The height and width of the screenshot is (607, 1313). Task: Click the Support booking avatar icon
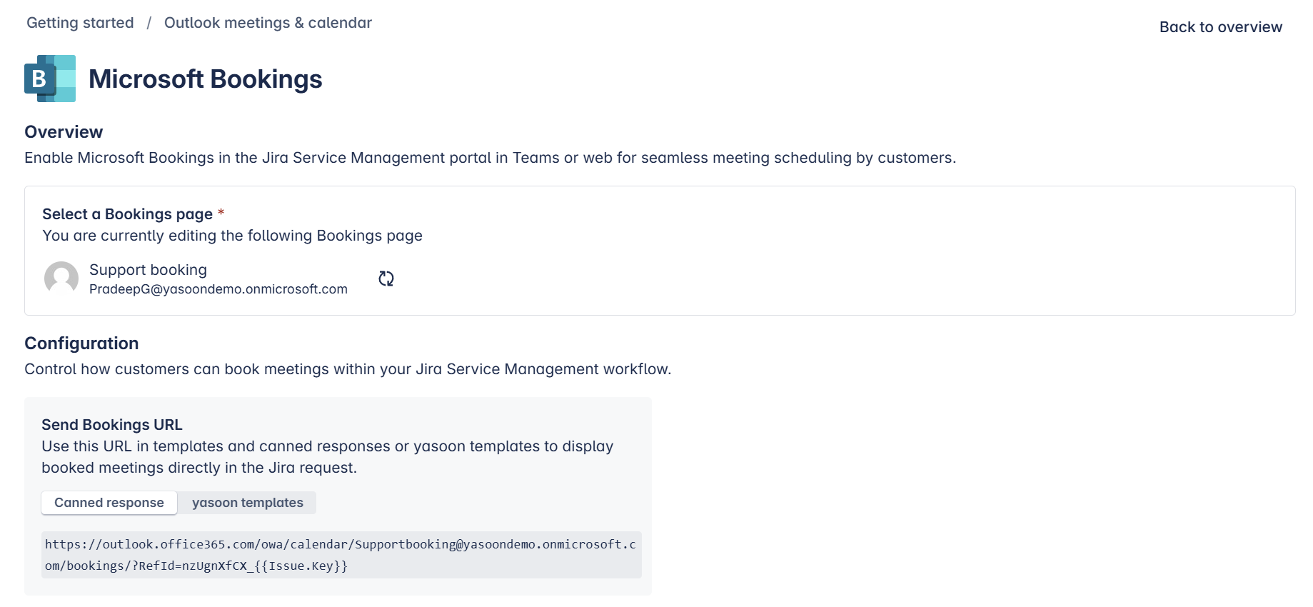(61, 279)
